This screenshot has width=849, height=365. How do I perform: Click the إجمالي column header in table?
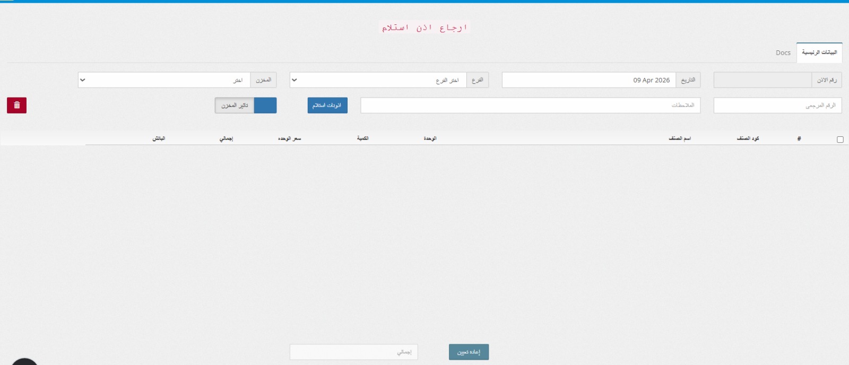point(227,138)
